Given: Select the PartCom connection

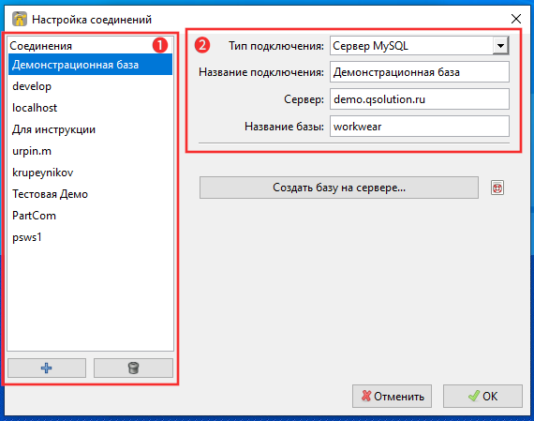Looking at the screenshot, I should [x=90, y=216].
